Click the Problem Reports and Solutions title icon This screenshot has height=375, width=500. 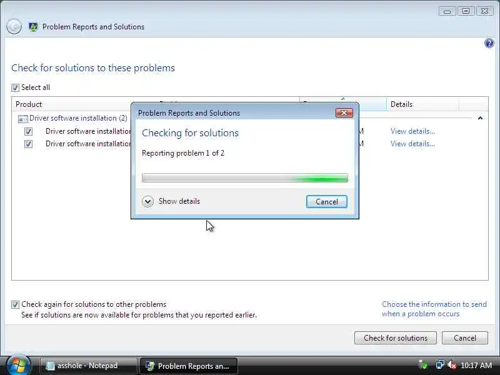click(33, 27)
